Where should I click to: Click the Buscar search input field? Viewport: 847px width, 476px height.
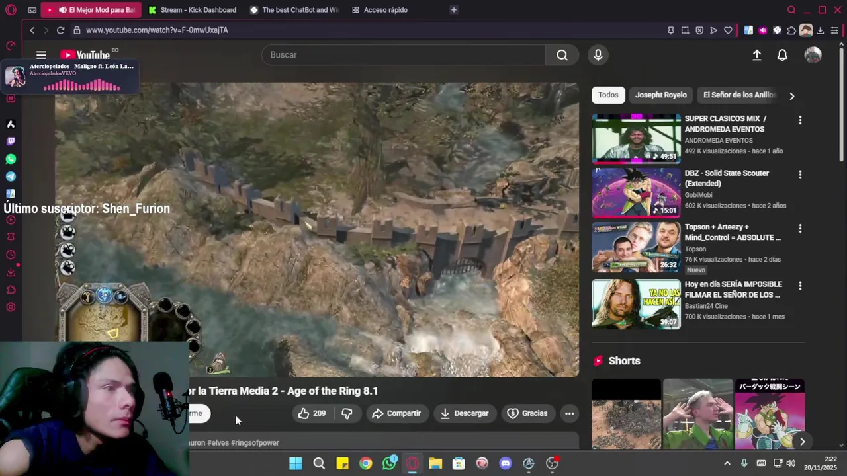point(404,55)
